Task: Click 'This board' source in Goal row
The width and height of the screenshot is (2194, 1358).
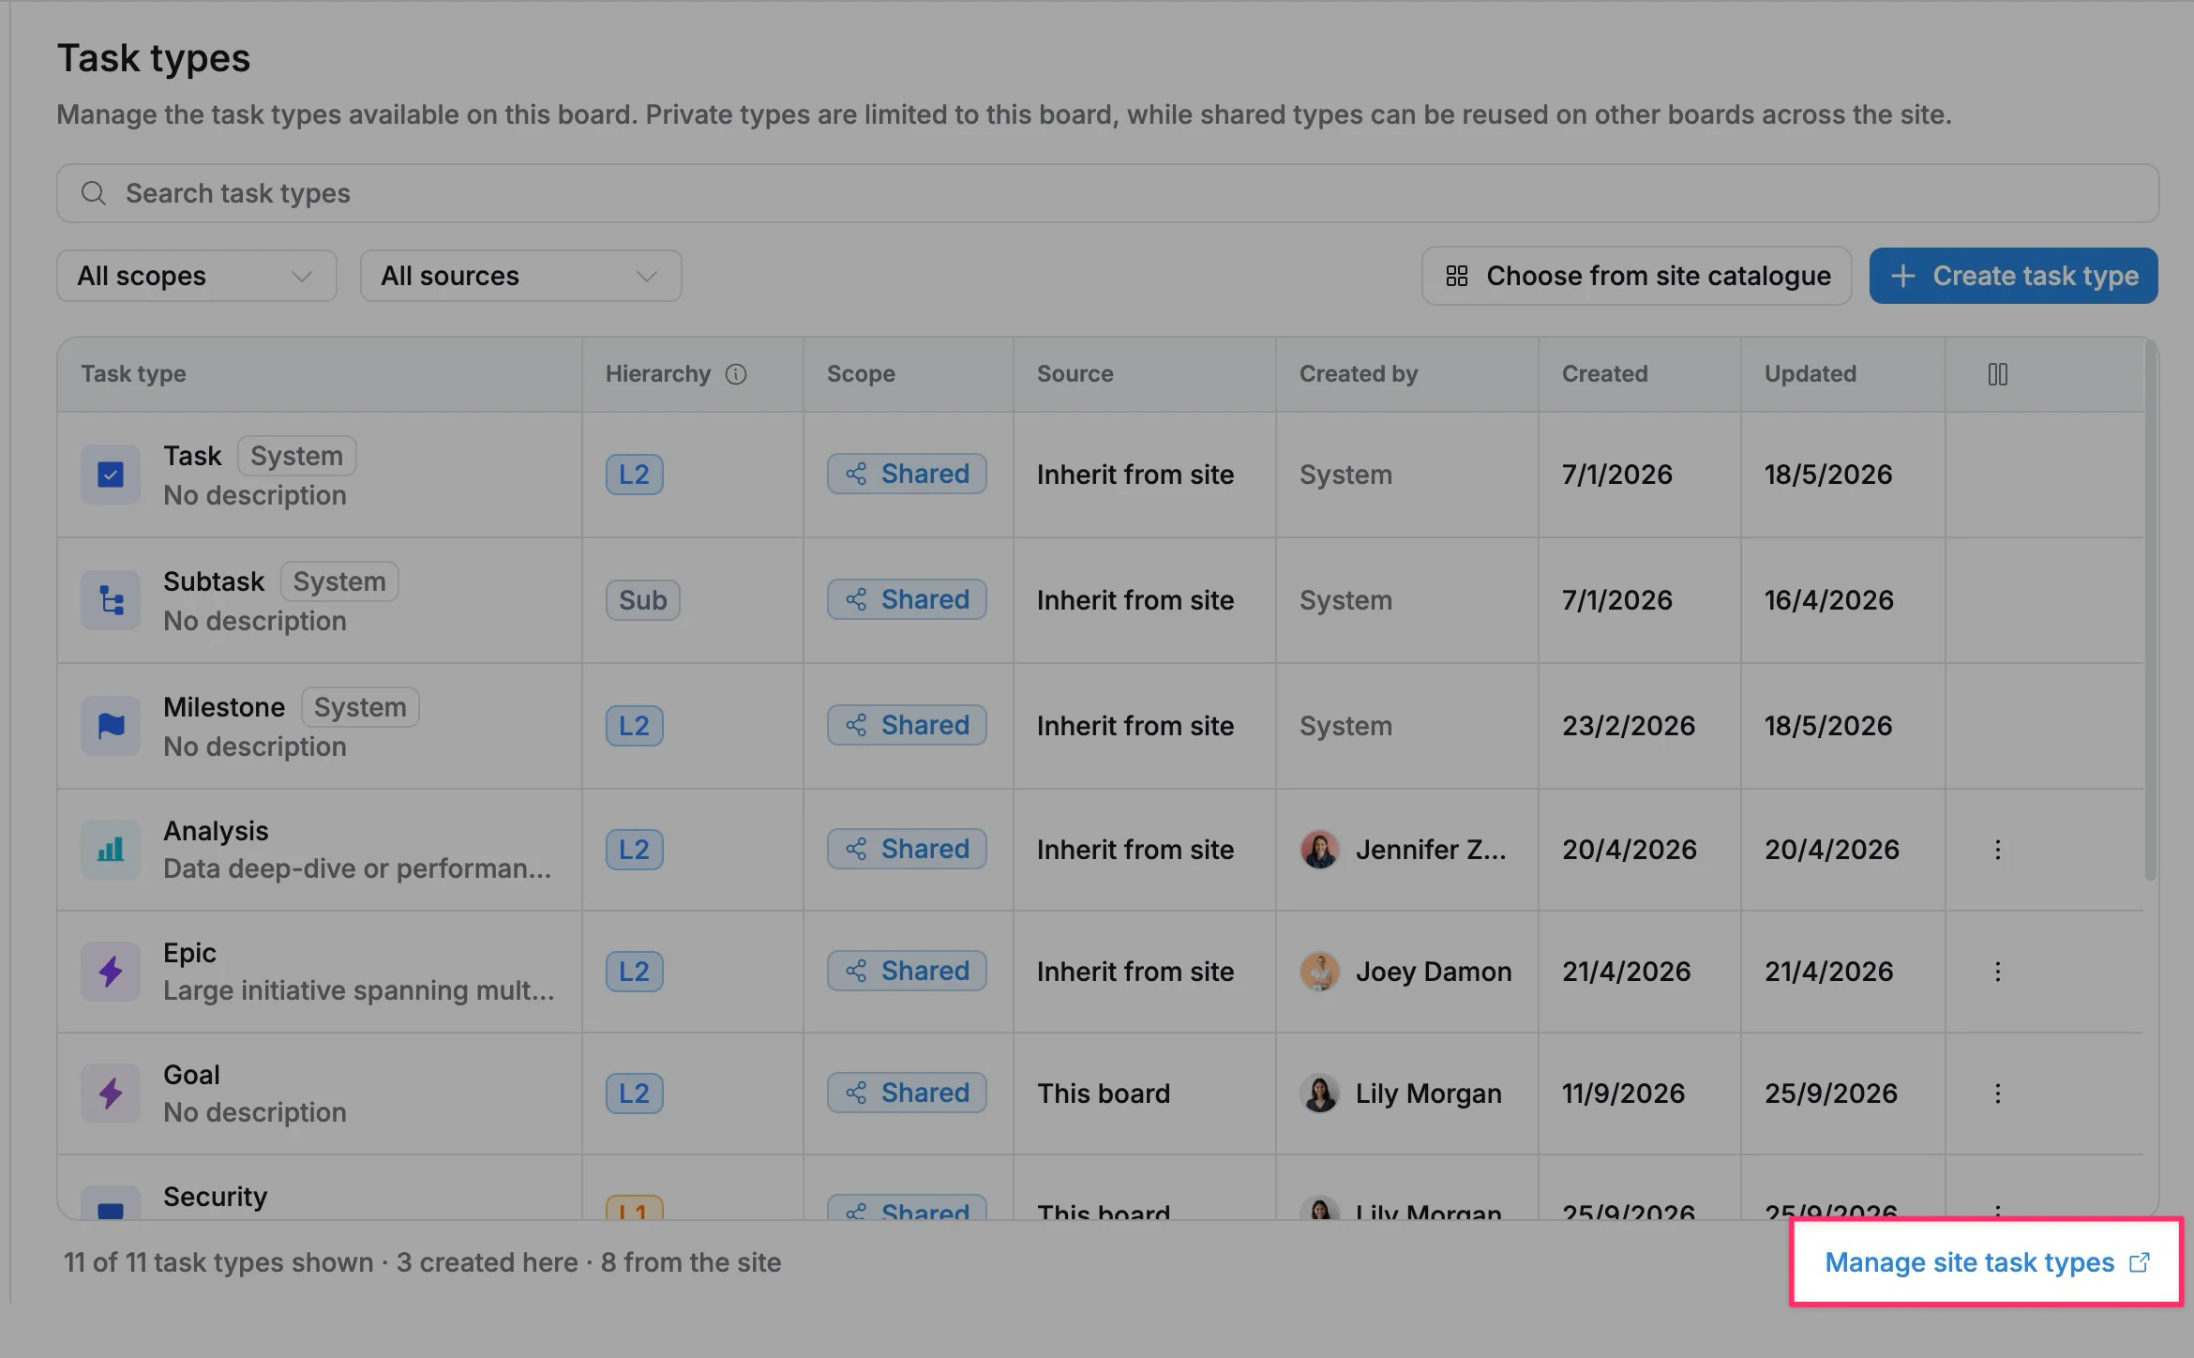Action: [x=1104, y=1094]
